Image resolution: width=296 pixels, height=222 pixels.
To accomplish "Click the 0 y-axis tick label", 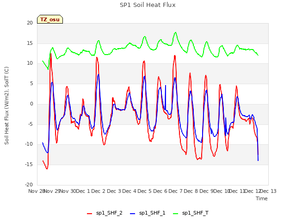I will tap(31, 104).
